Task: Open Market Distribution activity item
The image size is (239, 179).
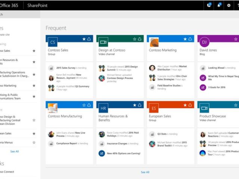Action: [172, 68]
